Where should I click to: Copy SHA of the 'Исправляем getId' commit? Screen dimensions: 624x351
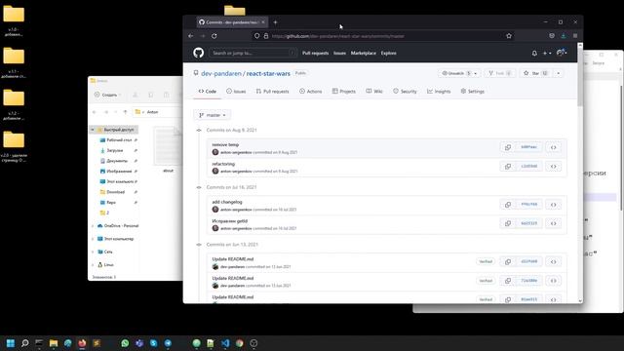(x=508, y=223)
